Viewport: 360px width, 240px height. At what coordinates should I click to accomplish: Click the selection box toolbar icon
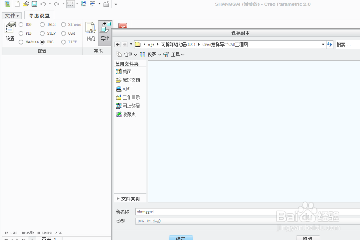70,4
